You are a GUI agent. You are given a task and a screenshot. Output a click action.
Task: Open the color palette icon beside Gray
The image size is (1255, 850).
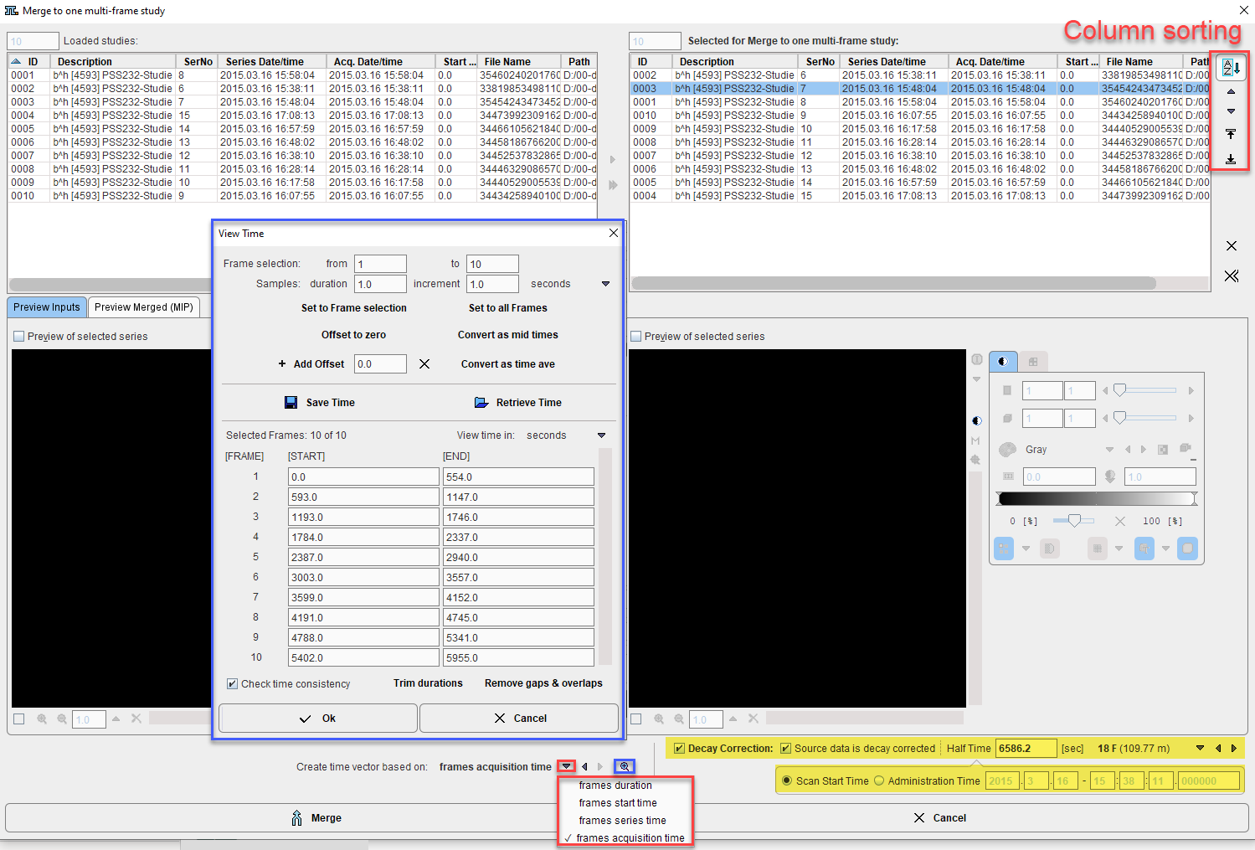1008,450
